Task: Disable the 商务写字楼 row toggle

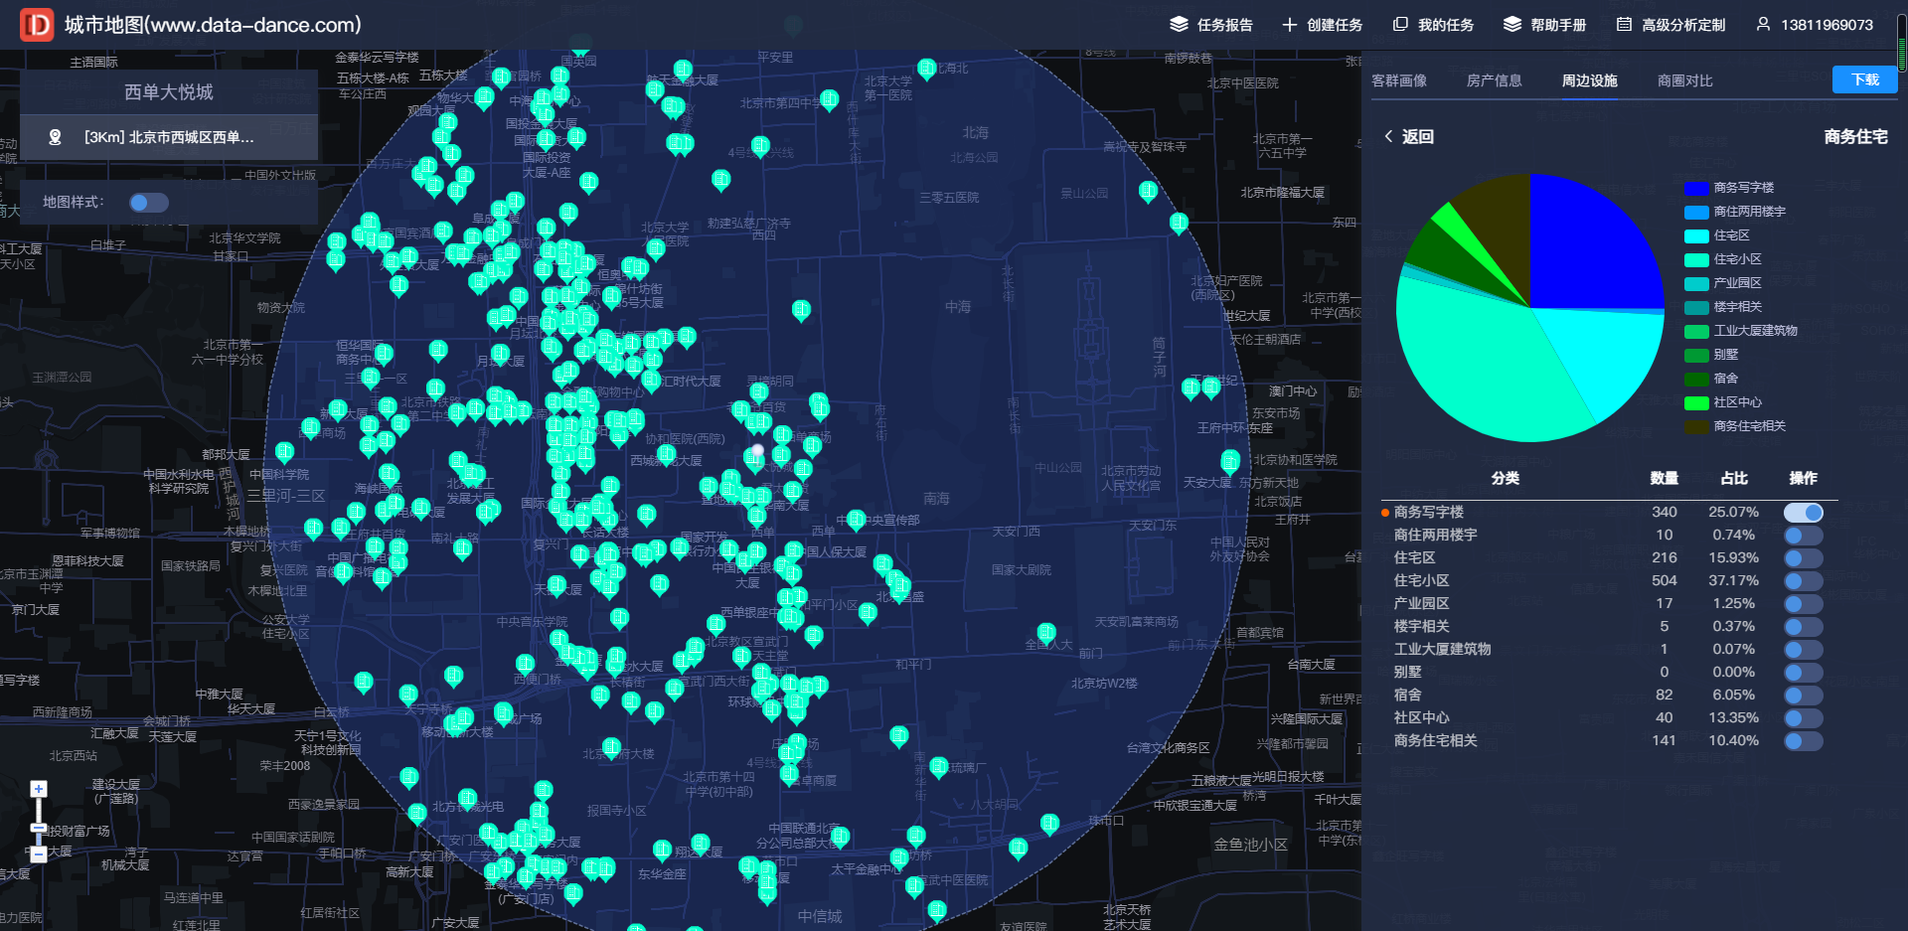Action: 1803,513
